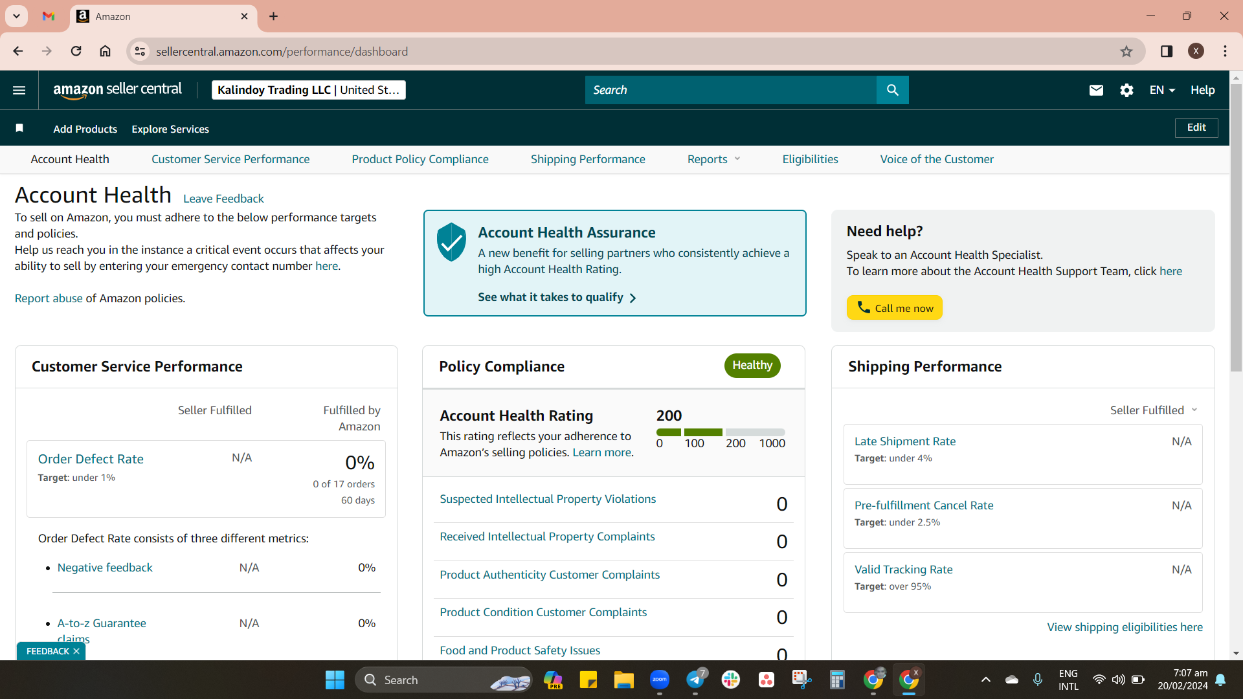Image resolution: width=1243 pixels, height=699 pixels.
Task: Open Product Condition Customer Complaints
Action: tap(543, 612)
